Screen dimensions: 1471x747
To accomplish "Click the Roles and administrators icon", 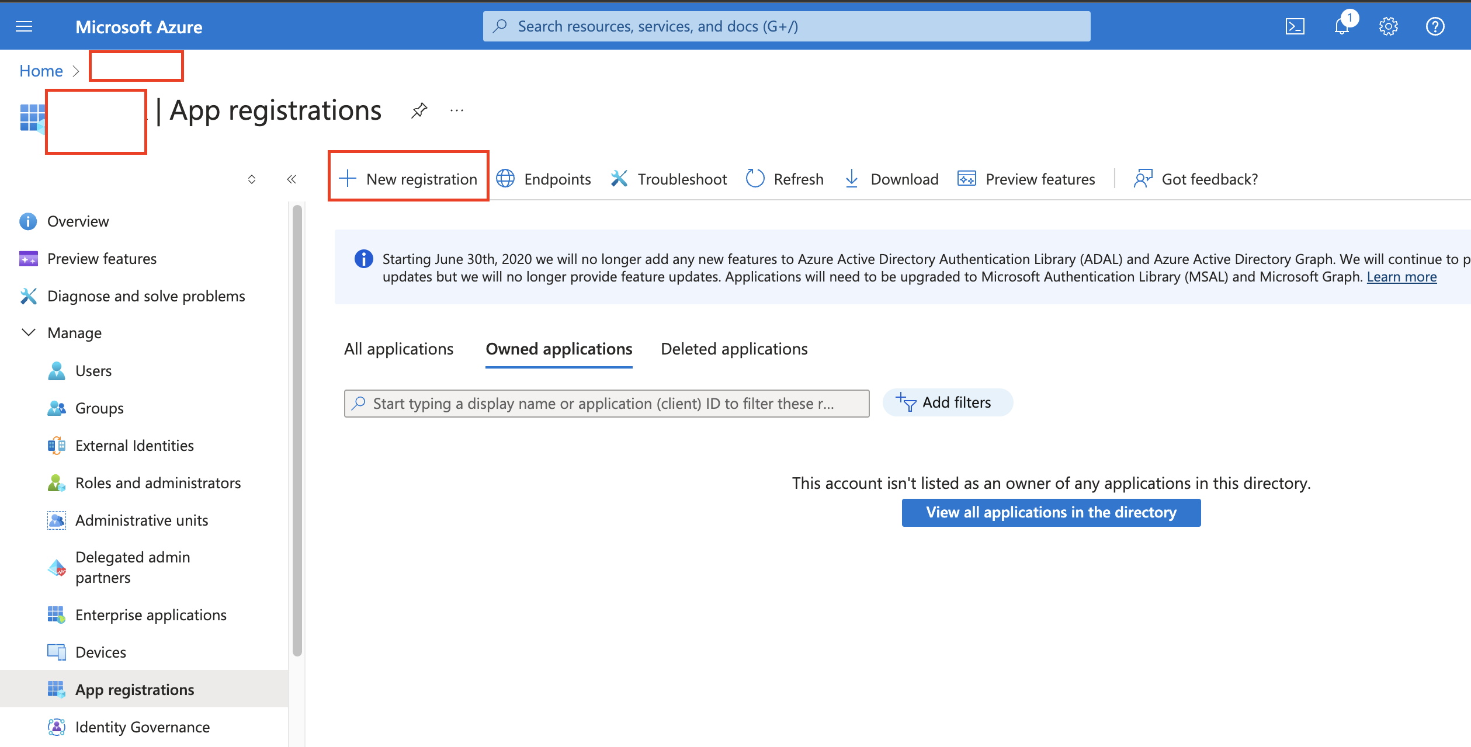I will click(x=56, y=483).
